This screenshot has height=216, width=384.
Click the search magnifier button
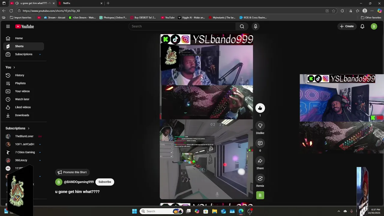point(242,26)
